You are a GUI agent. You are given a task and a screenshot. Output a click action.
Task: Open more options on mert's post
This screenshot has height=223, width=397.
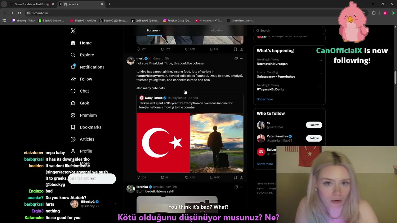(242, 59)
